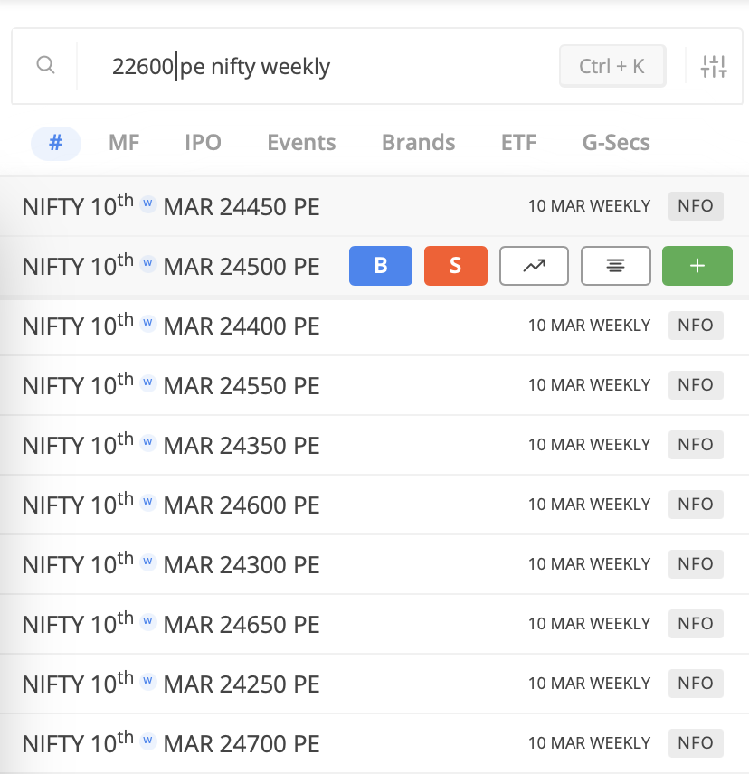Click the search magnifier icon

[45, 65]
